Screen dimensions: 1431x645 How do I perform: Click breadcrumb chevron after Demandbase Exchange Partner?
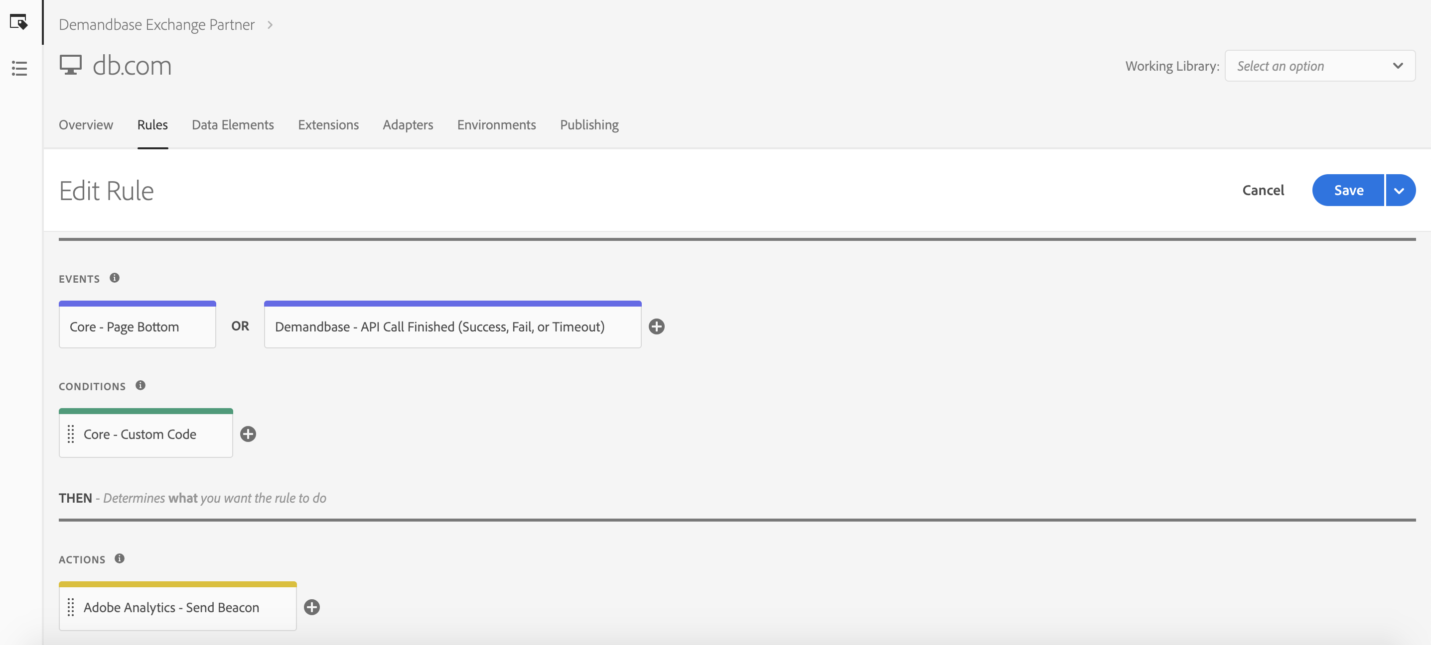tap(270, 25)
